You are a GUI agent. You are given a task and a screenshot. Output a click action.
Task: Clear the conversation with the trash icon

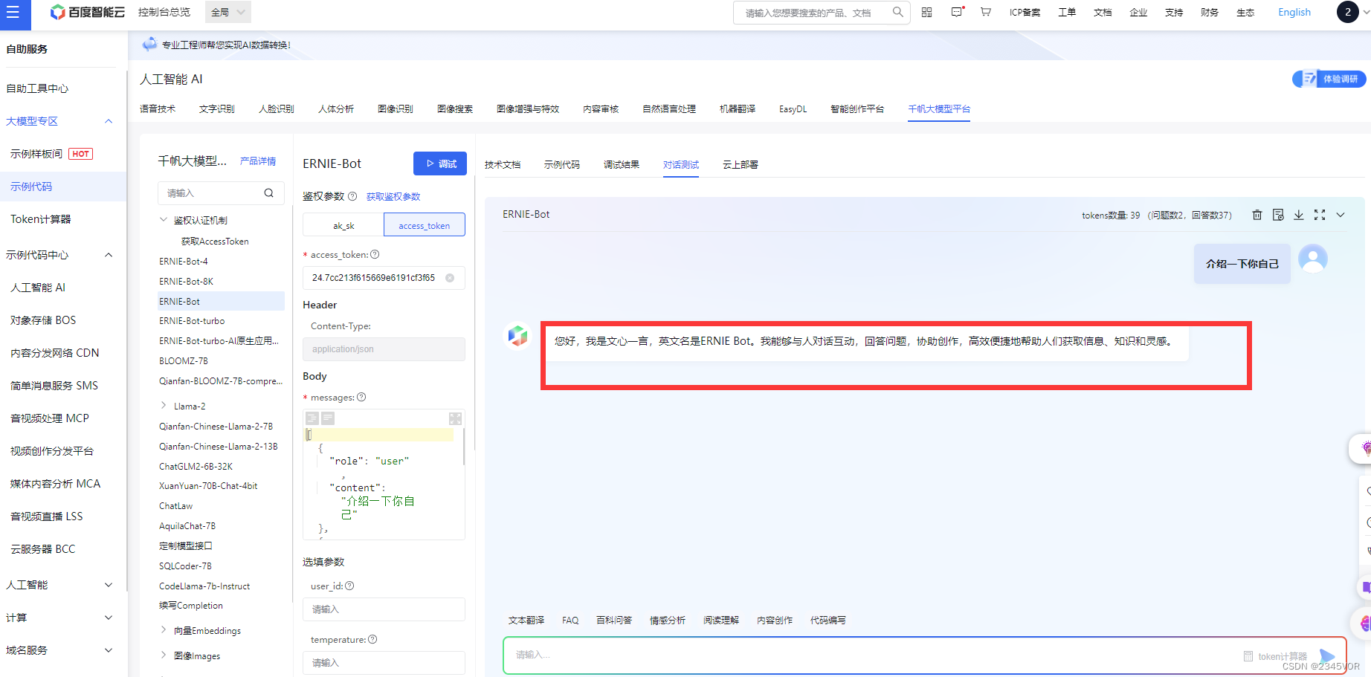(x=1257, y=215)
